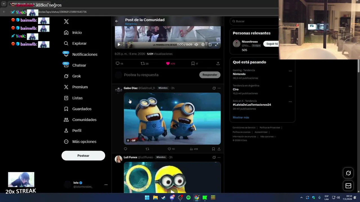The height and width of the screenshot is (202, 360).
Task: Open Grok from the sidebar
Action: point(72,76)
